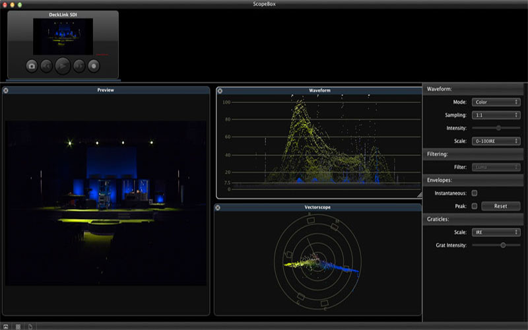Open the waveform Scale dropdown showing 0-100IRE

[x=496, y=141]
